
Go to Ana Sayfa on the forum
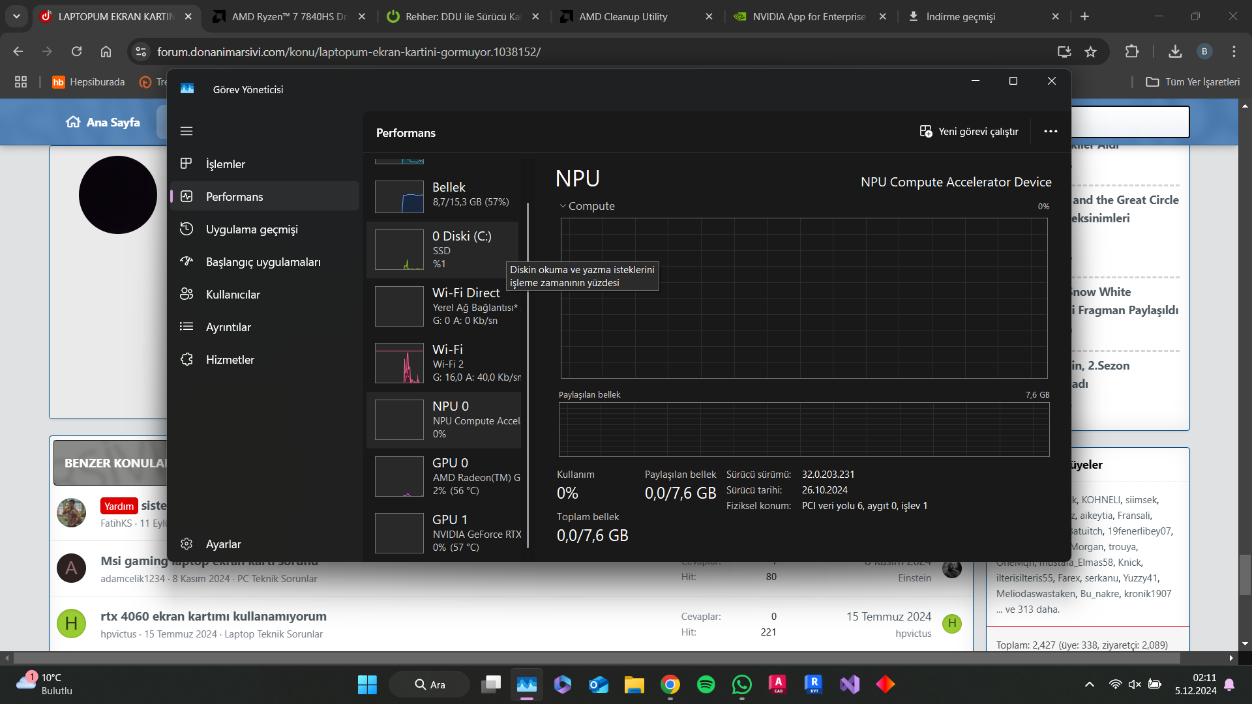point(103,122)
